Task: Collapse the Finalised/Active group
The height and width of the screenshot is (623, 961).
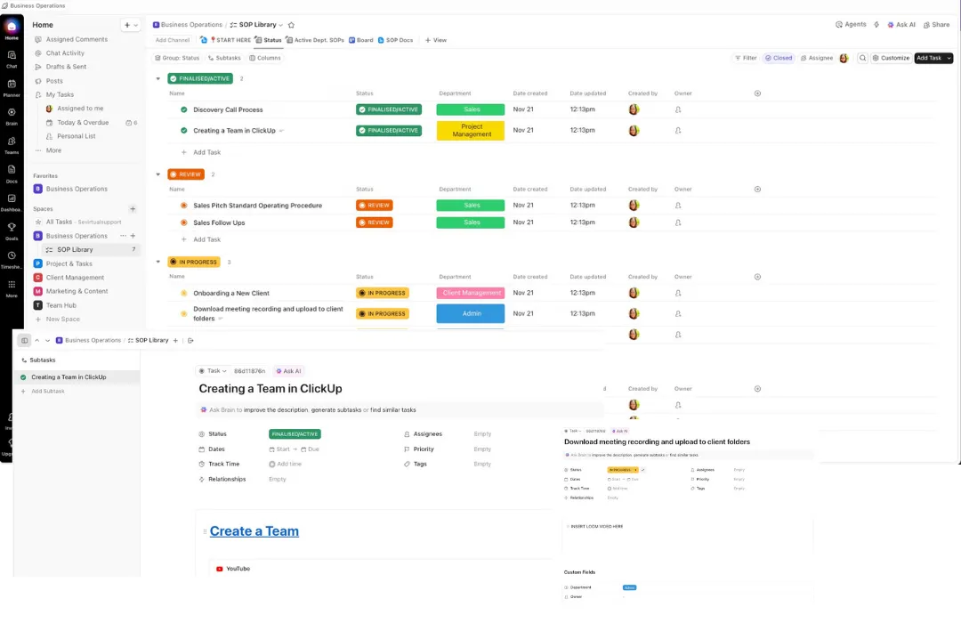Action: tap(158, 78)
